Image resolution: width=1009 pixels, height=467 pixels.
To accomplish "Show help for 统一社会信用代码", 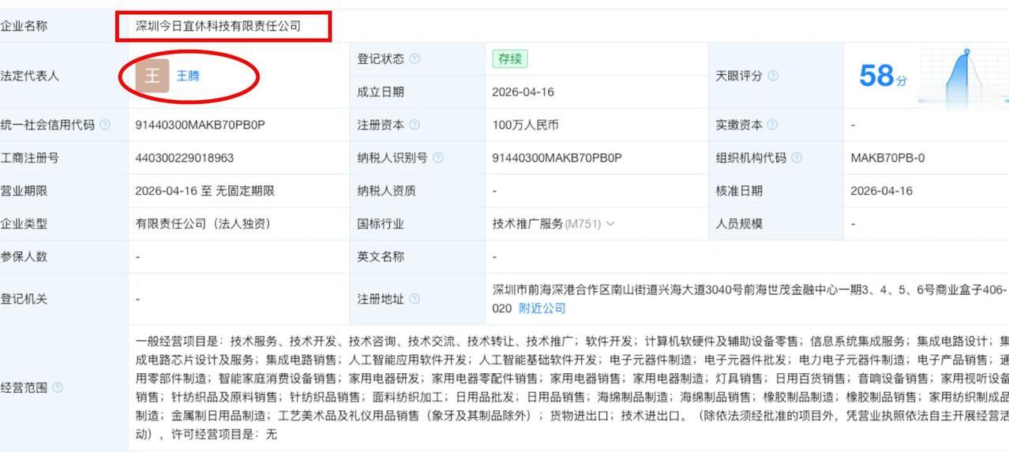I will click(105, 125).
